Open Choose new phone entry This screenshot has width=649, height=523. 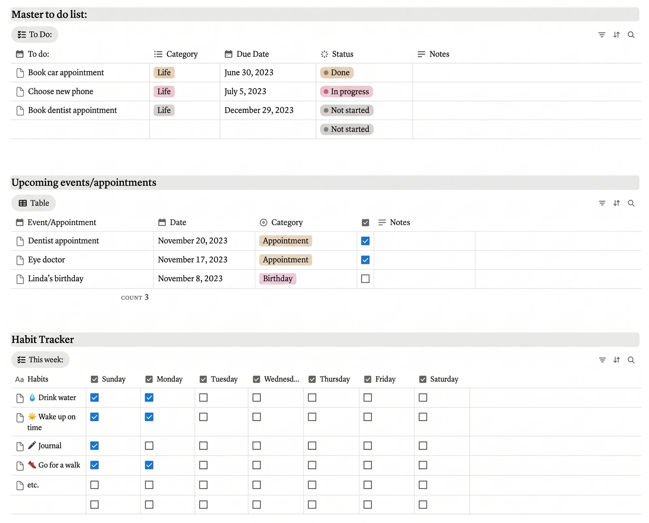pos(60,92)
